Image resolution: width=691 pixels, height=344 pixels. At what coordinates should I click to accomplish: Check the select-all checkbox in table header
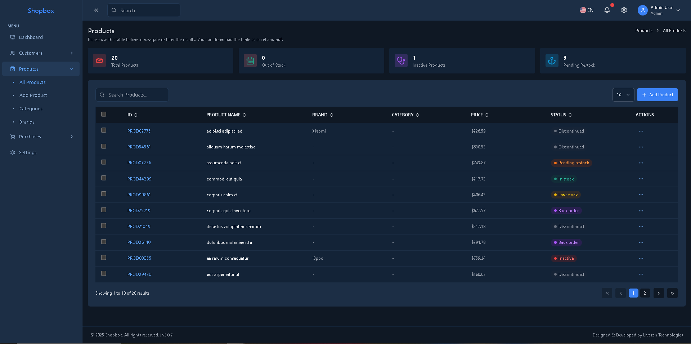(x=104, y=114)
